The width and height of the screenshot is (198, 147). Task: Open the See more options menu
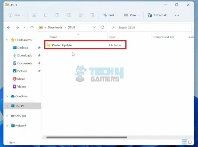pyautogui.click(x=177, y=15)
